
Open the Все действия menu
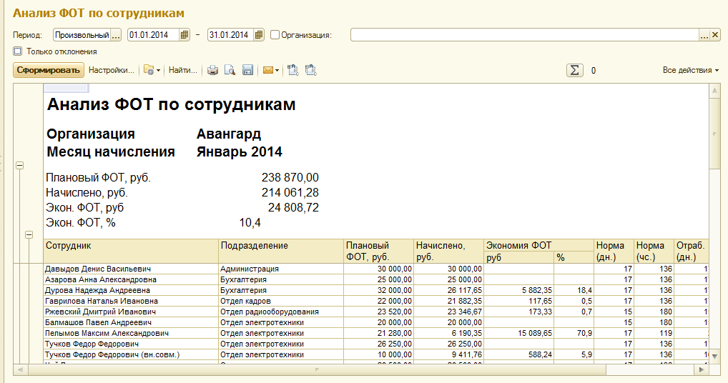pyautogui.click(x=690, y=70)
